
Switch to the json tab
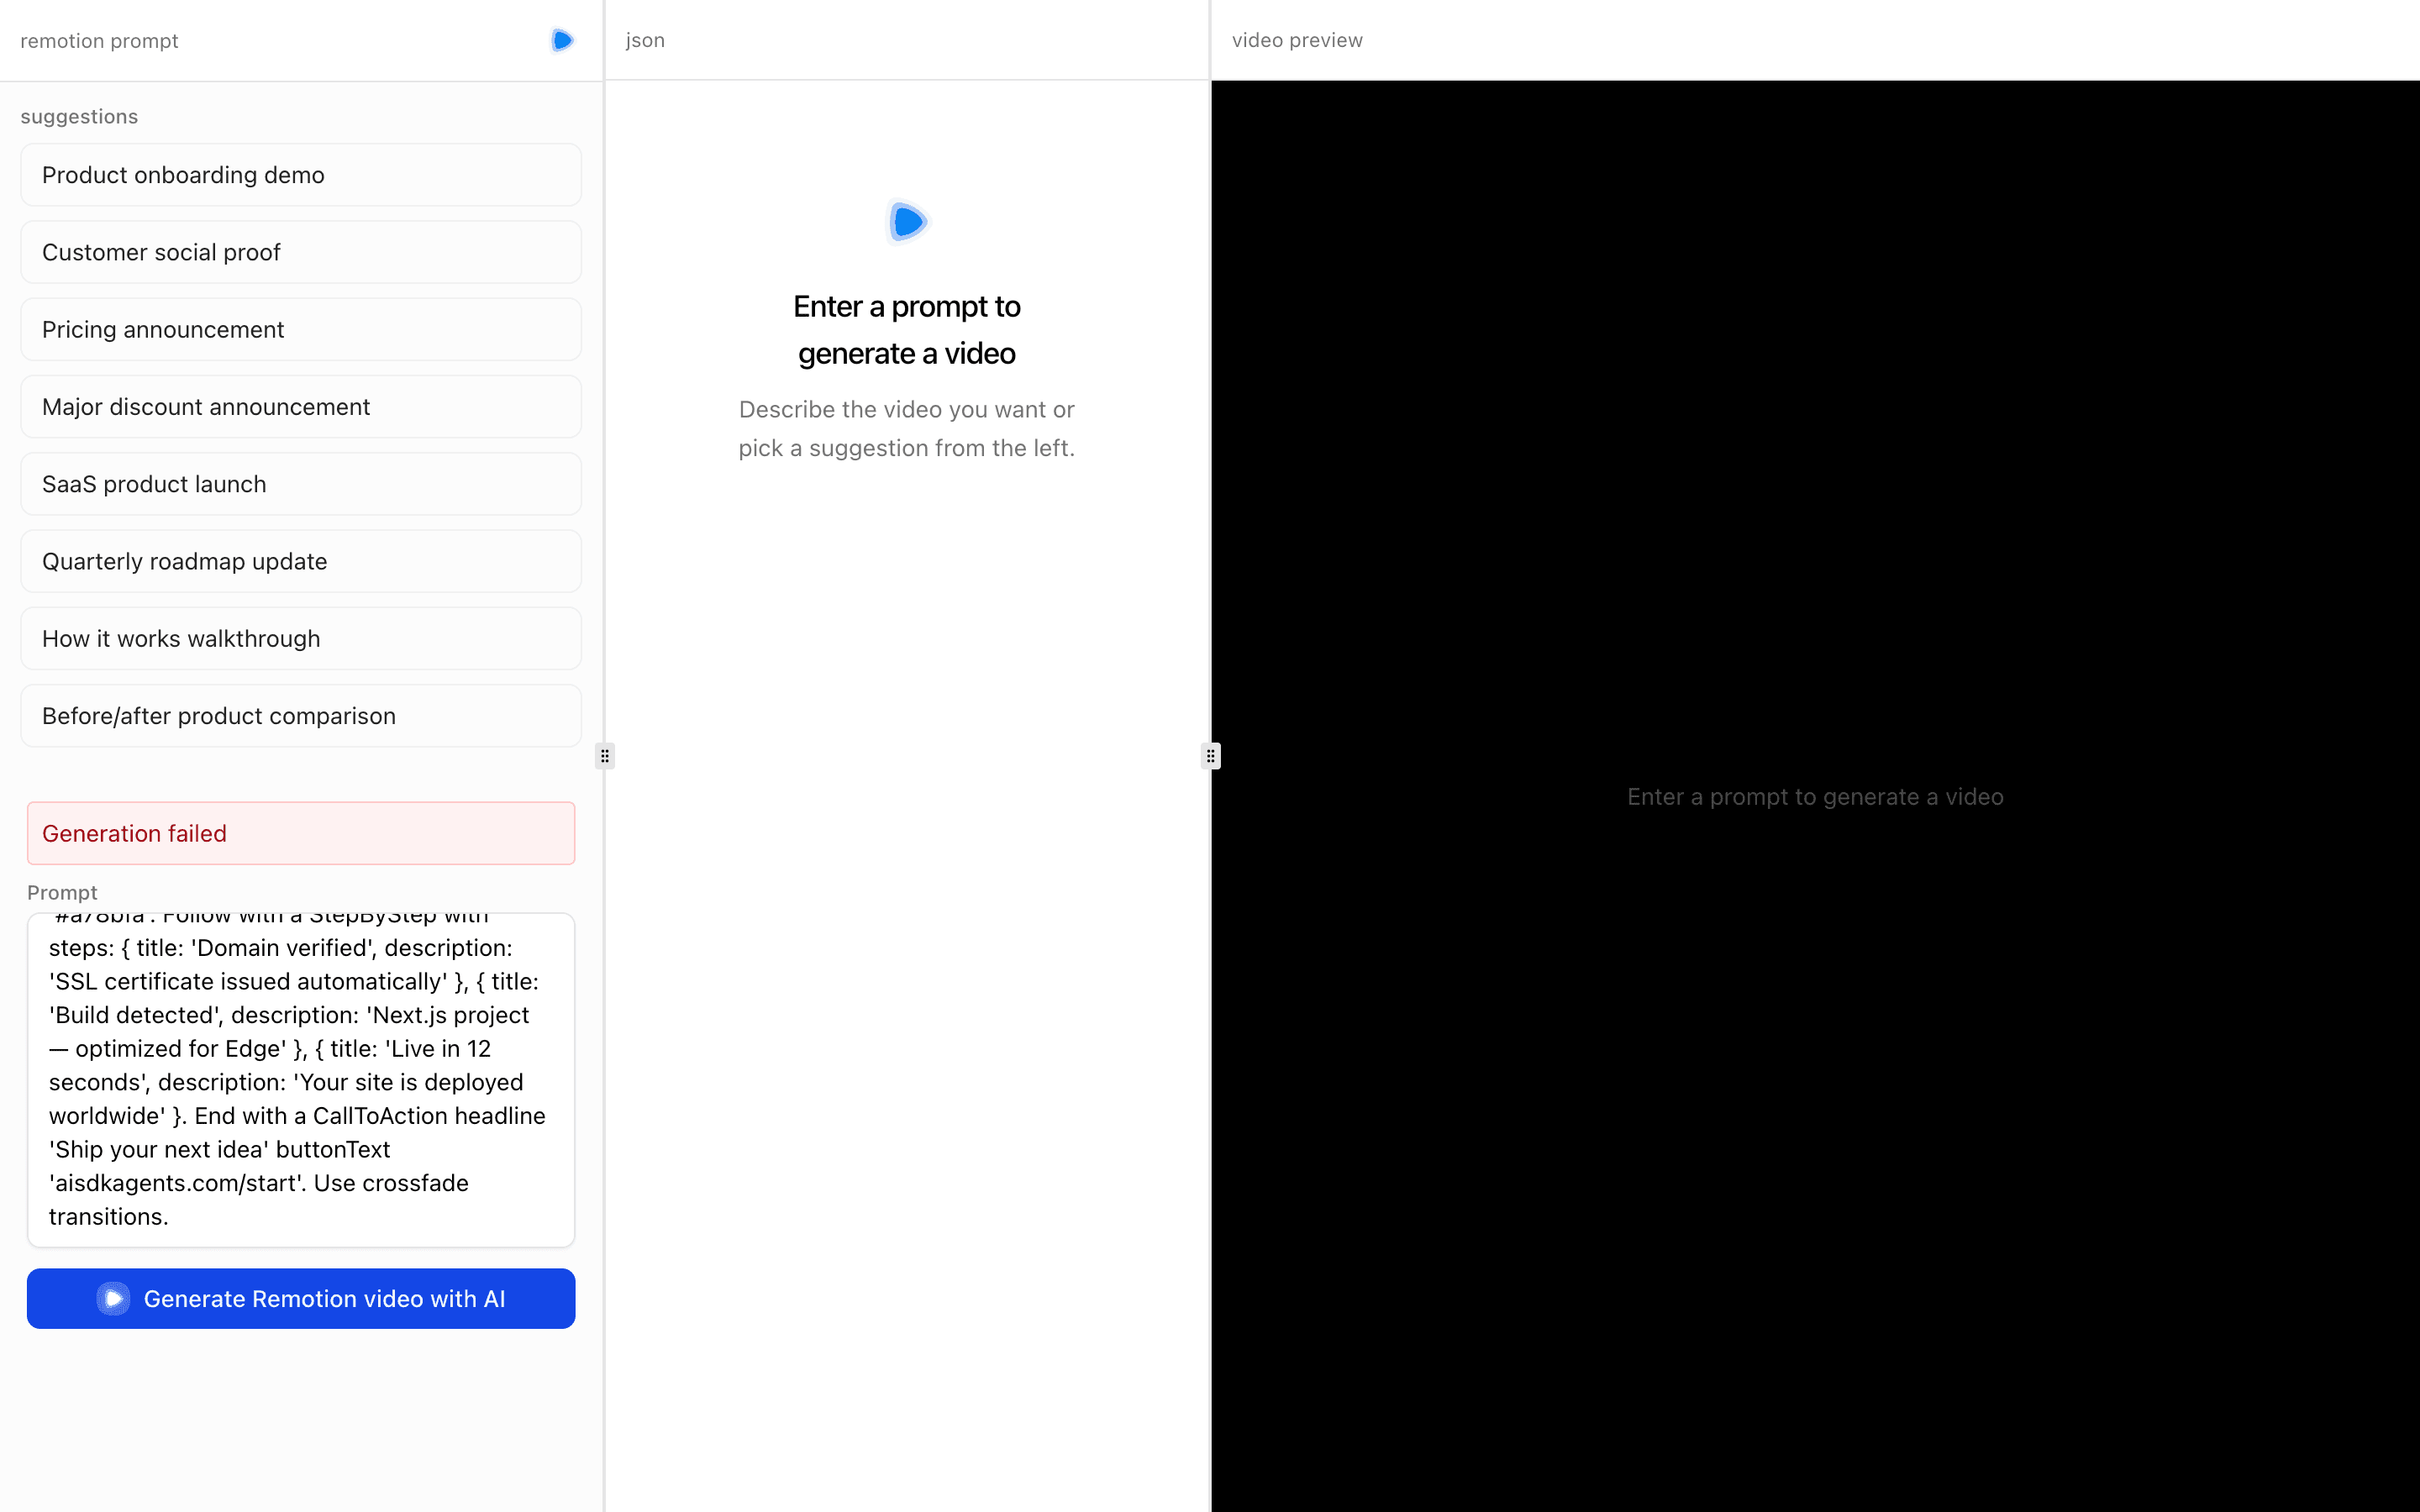click(644, 40)
